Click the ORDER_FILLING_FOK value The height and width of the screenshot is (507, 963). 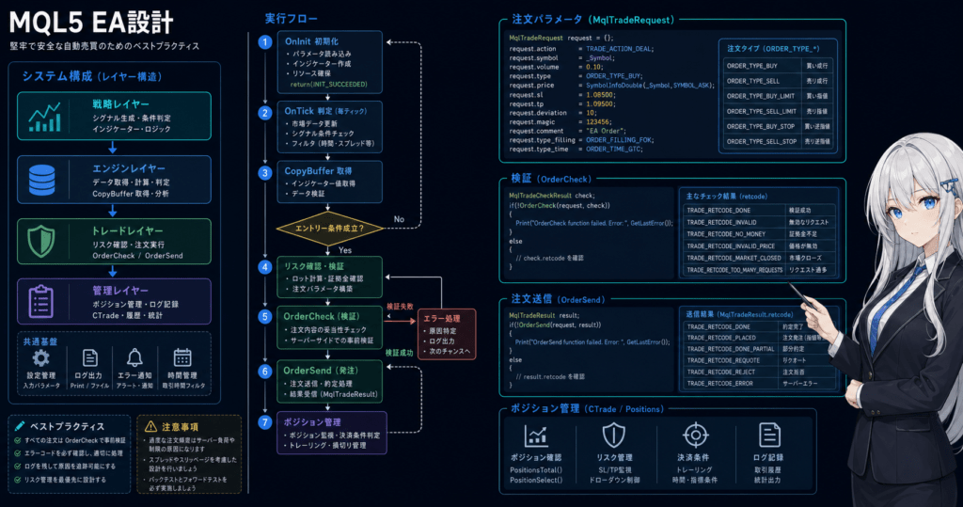coord(620,140)
